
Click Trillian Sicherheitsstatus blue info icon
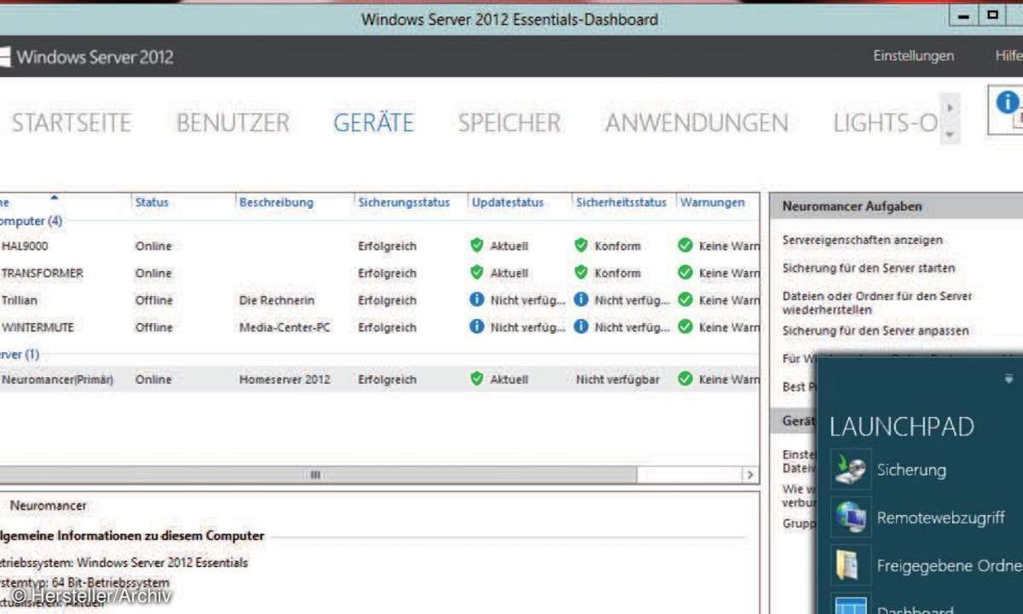pyautogui.click(x=581, y=300)
